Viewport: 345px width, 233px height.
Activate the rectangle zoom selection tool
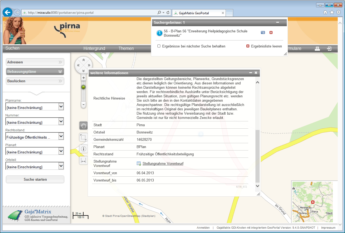coord(83,137)
